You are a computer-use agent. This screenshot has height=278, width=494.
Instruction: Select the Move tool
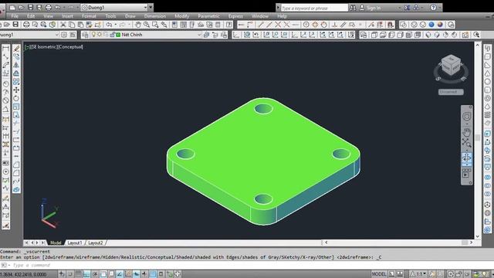coord(16,90)
